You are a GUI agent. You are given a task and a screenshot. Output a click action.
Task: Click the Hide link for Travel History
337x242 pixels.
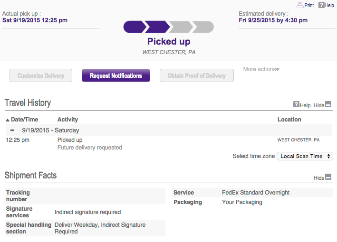(318, 105)
